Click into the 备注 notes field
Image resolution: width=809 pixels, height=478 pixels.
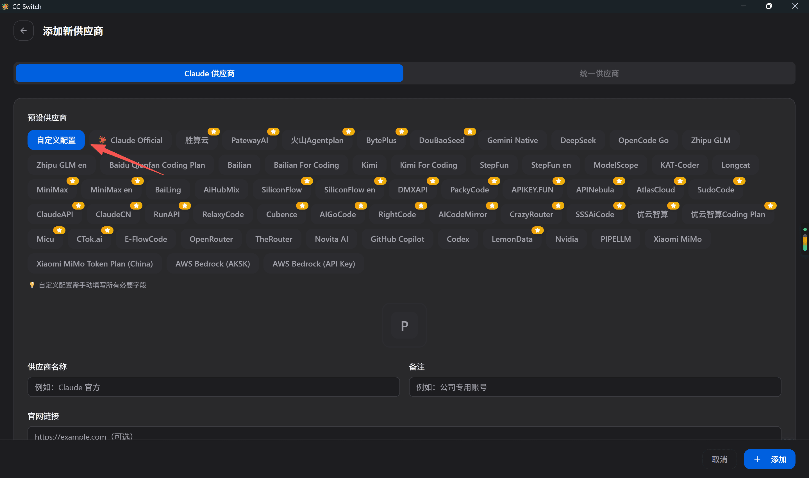coord(595,387)
